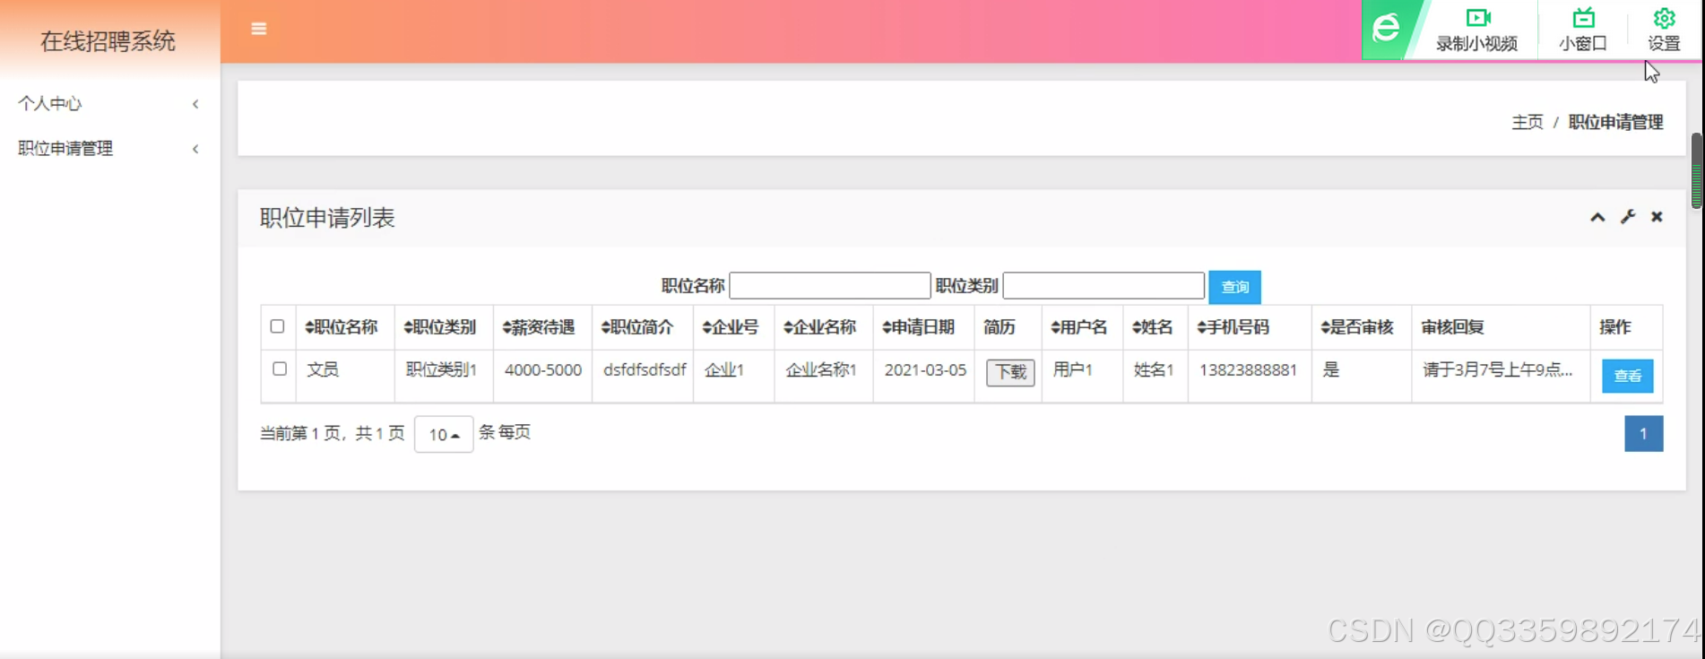This screenshot has width=1705, height=659.
Task: Go to page 1 in pagination
Action: tap(1643, 434)
